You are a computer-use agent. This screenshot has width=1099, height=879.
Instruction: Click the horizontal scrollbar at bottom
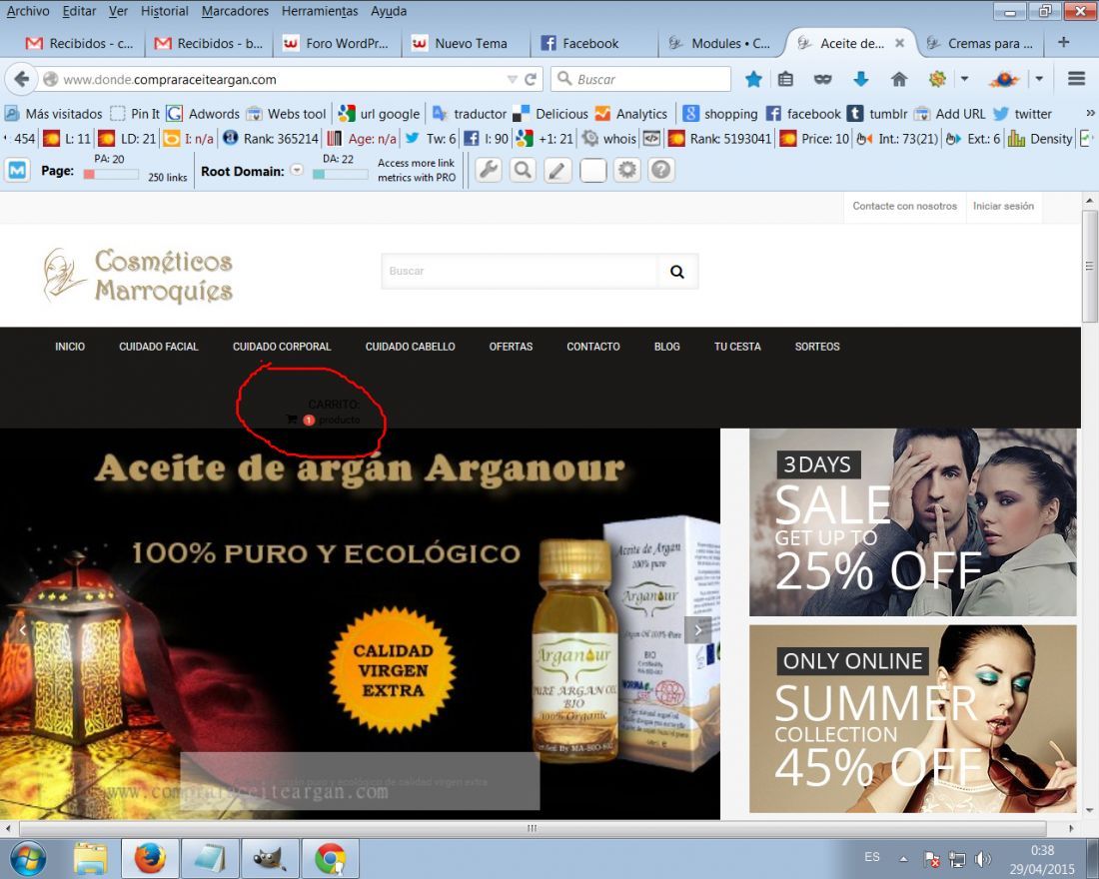coord(532,828)
